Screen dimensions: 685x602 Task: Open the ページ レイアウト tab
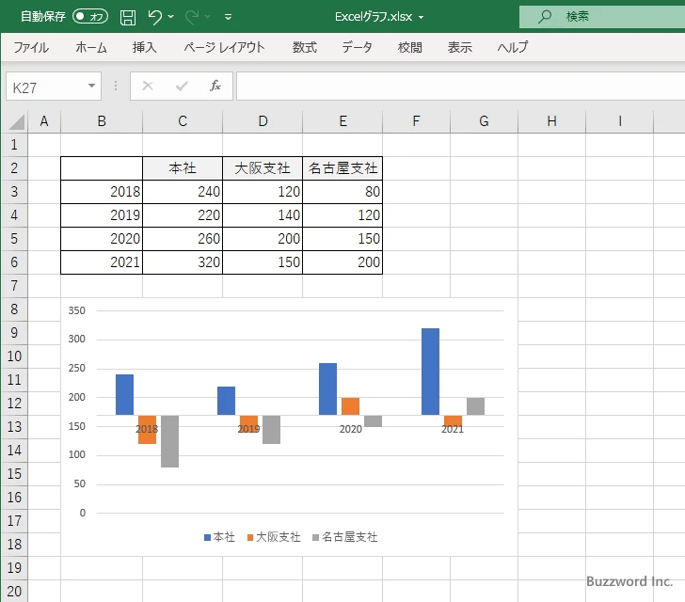[x=224, y=47]
